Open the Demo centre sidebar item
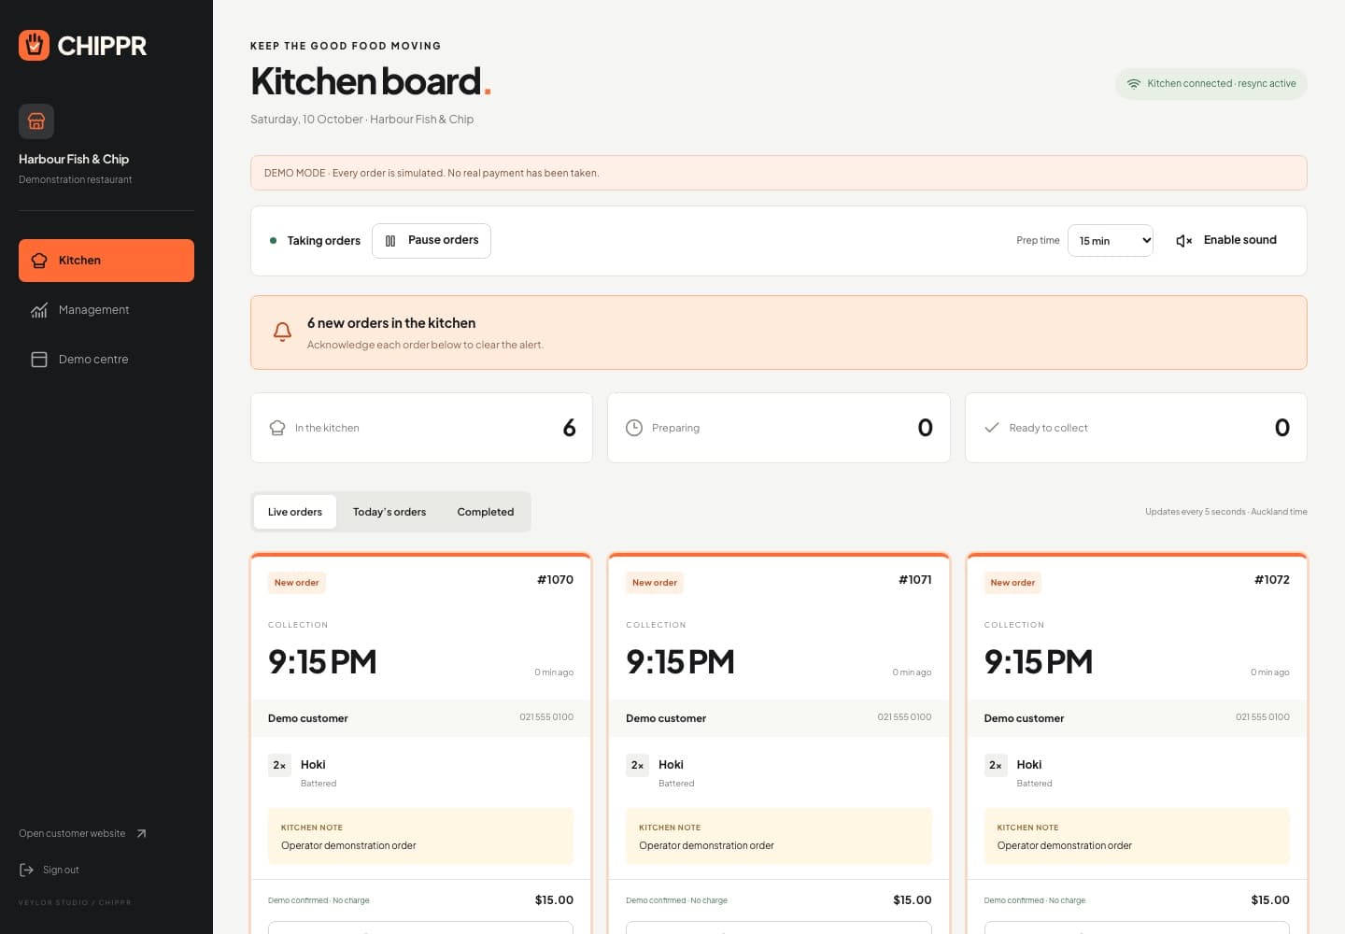 pyautogui.click(x=106, y=360)
